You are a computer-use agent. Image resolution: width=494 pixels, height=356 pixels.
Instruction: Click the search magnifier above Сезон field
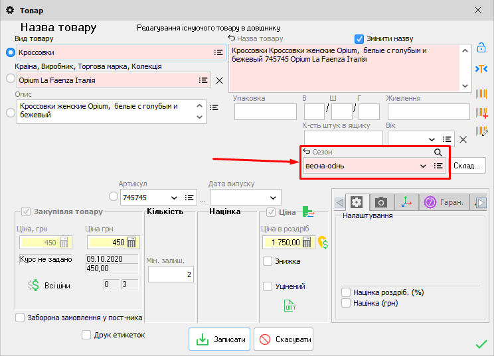pos(438,152)
